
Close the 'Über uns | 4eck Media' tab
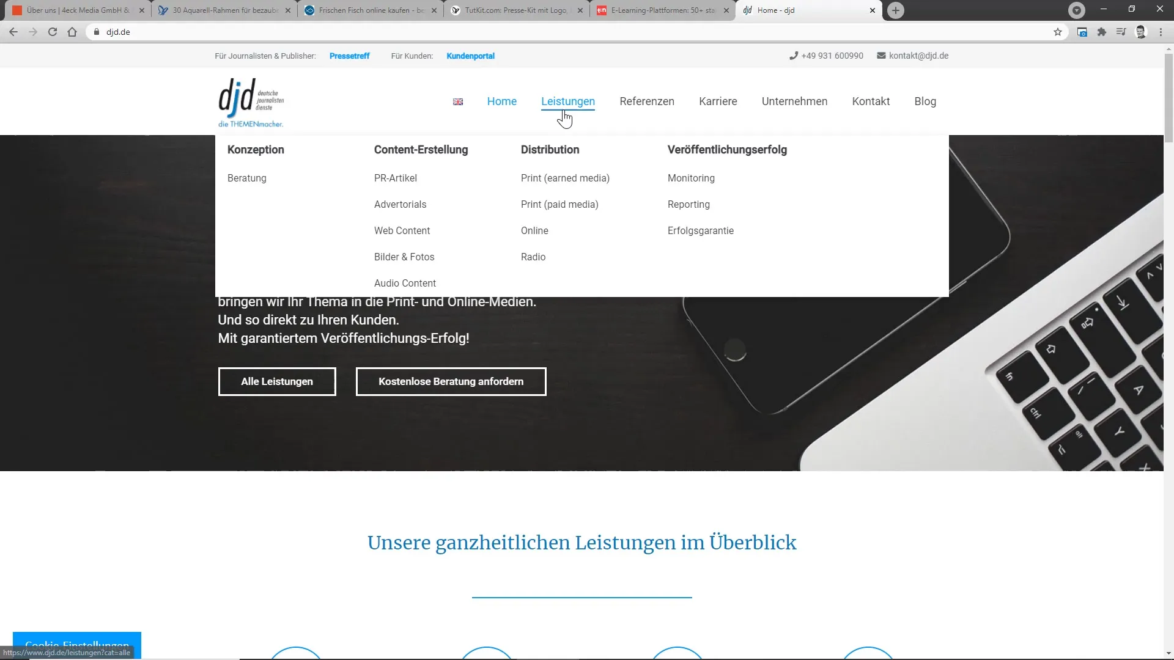point(142,10)
